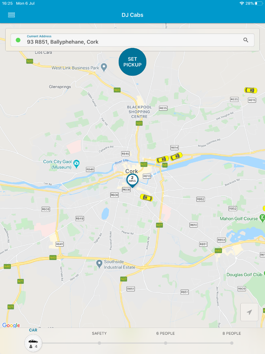This screenshot has width=265, height=354.
Task: Tap the green current-location dot
Action: (x=18, y=40)
